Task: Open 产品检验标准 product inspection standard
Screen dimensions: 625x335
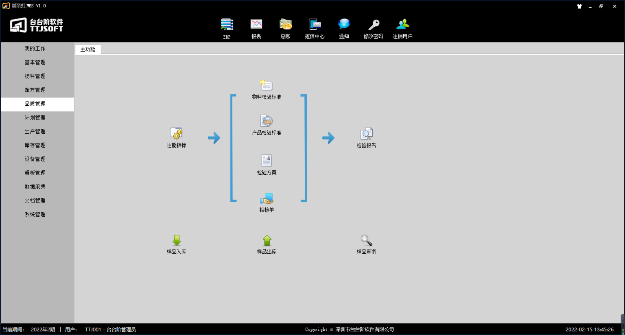Action: tap(267, 121)
